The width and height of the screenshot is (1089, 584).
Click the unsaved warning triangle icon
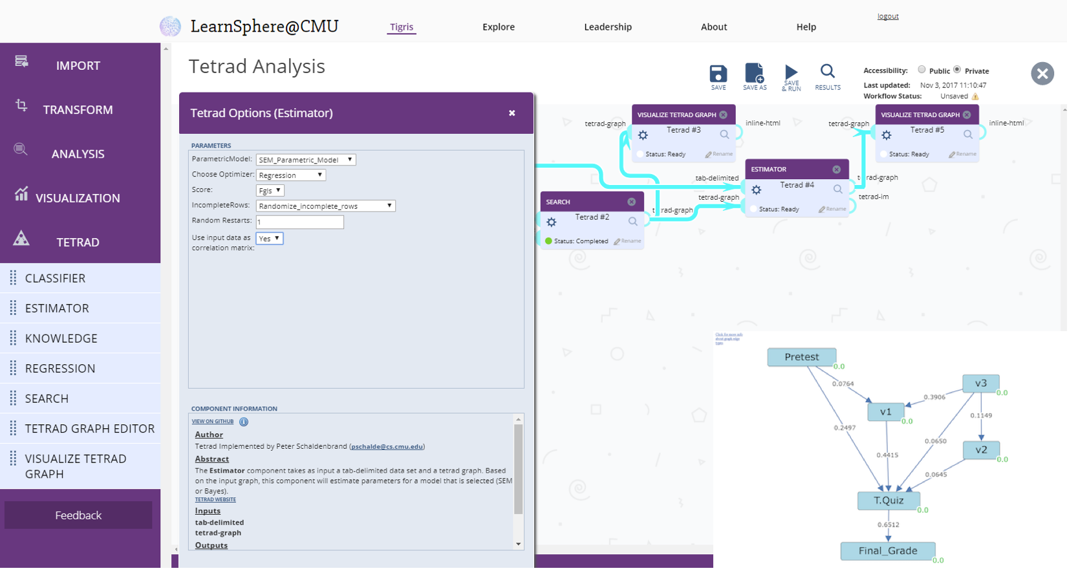click(975, 96)
